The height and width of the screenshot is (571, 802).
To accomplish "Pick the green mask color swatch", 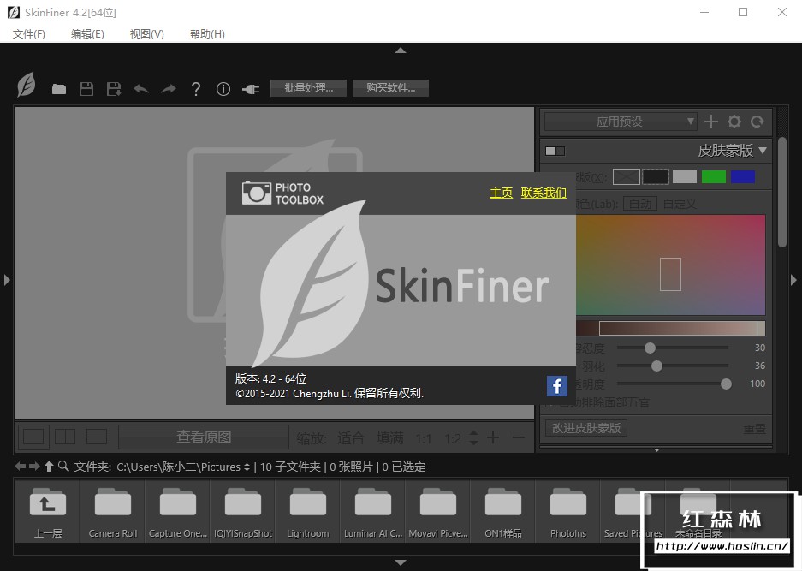I will tap(714, 177).
